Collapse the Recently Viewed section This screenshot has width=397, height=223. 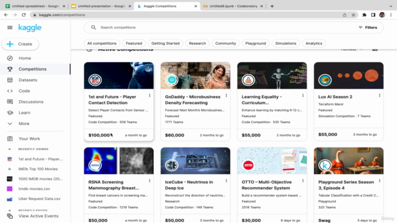click(10, 149)
